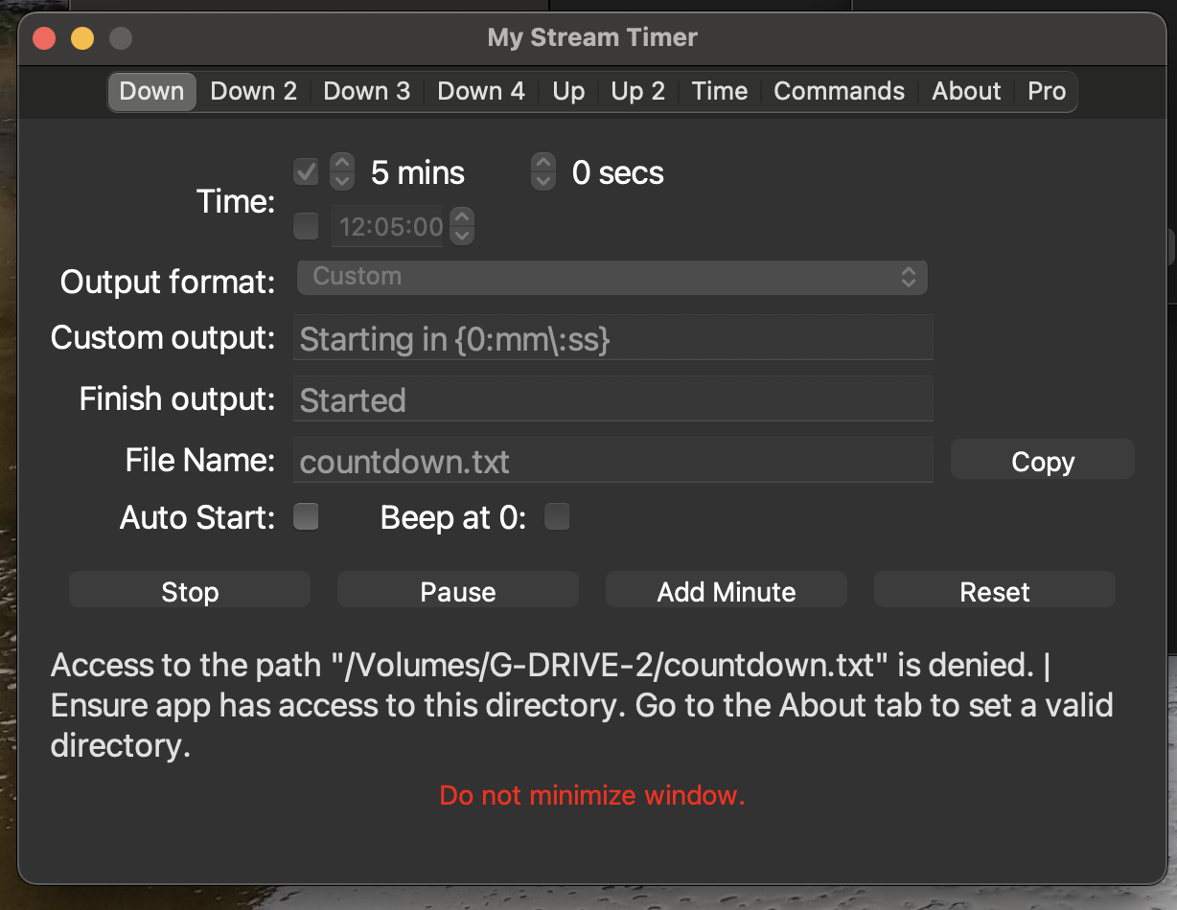This screenshot has height=910, width=1177.
Task: Check the box next to 12:05:00
Action: point(306,226)
